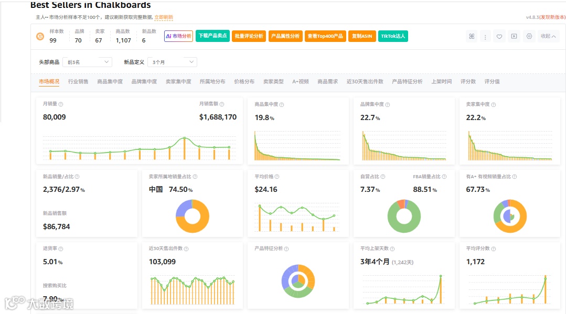Open the vertical three-dot more menu
The width and height of the screenshot is (566, 314).
pos(485,36)
